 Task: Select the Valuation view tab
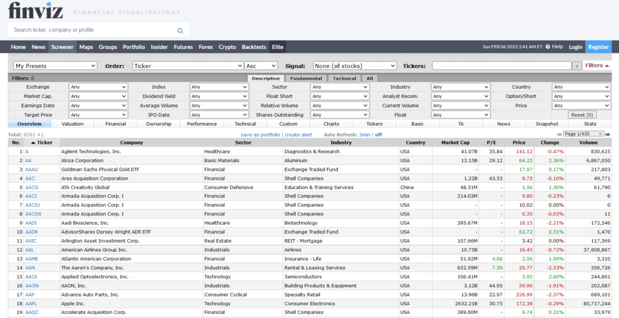(73, 124)
